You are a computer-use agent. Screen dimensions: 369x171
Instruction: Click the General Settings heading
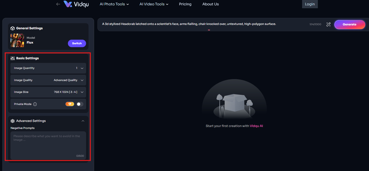[29, 28]
